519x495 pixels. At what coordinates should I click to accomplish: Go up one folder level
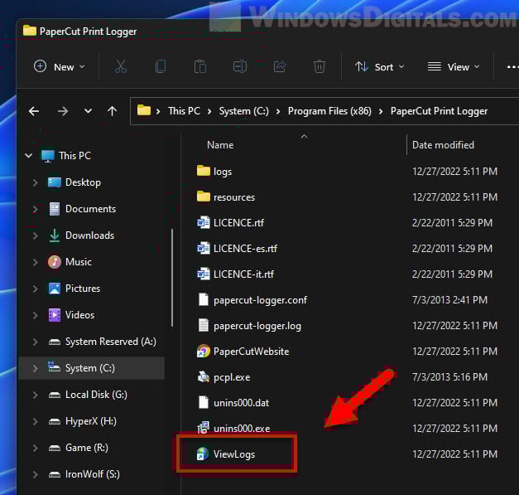click(113, 111)
